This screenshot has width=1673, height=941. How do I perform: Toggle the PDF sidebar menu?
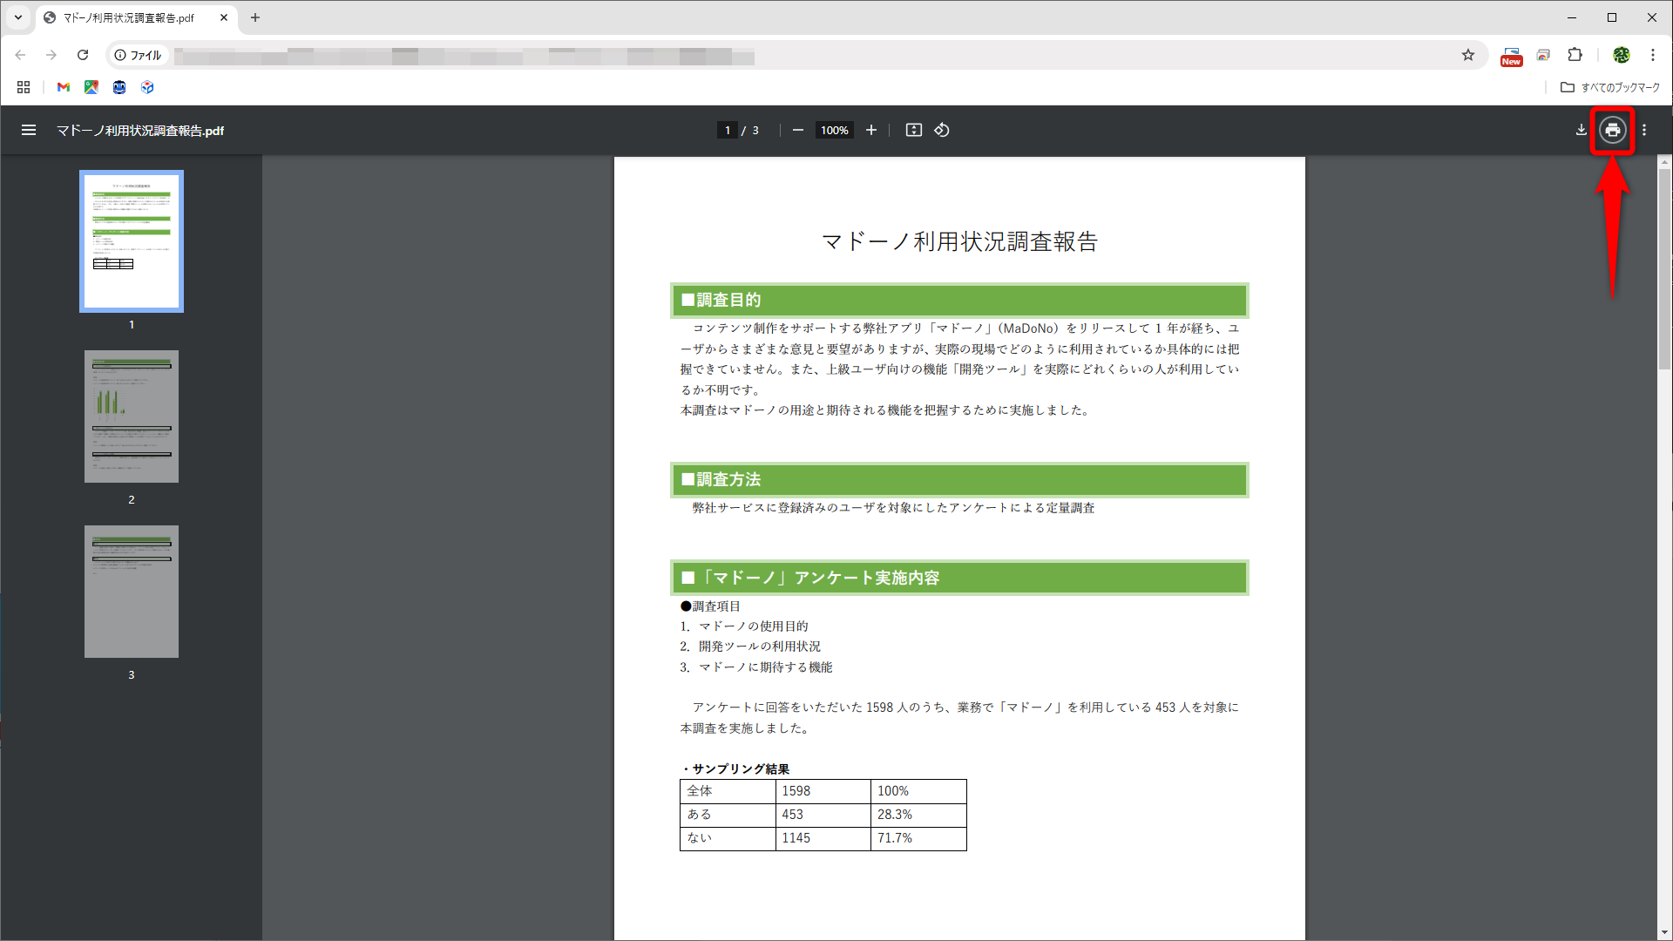[29, 130]
